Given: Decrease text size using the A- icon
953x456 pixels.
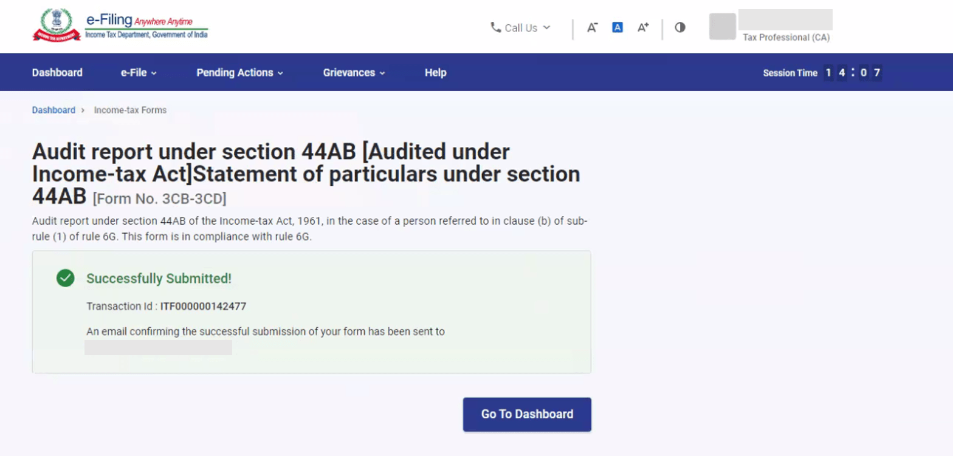Looking at the screenshot, I should tap(593, 27).
